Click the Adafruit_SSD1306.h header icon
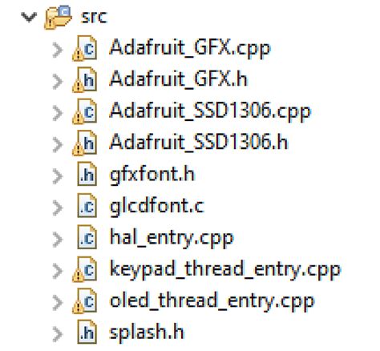Screen dimensions: 380x351 point(85,143)
